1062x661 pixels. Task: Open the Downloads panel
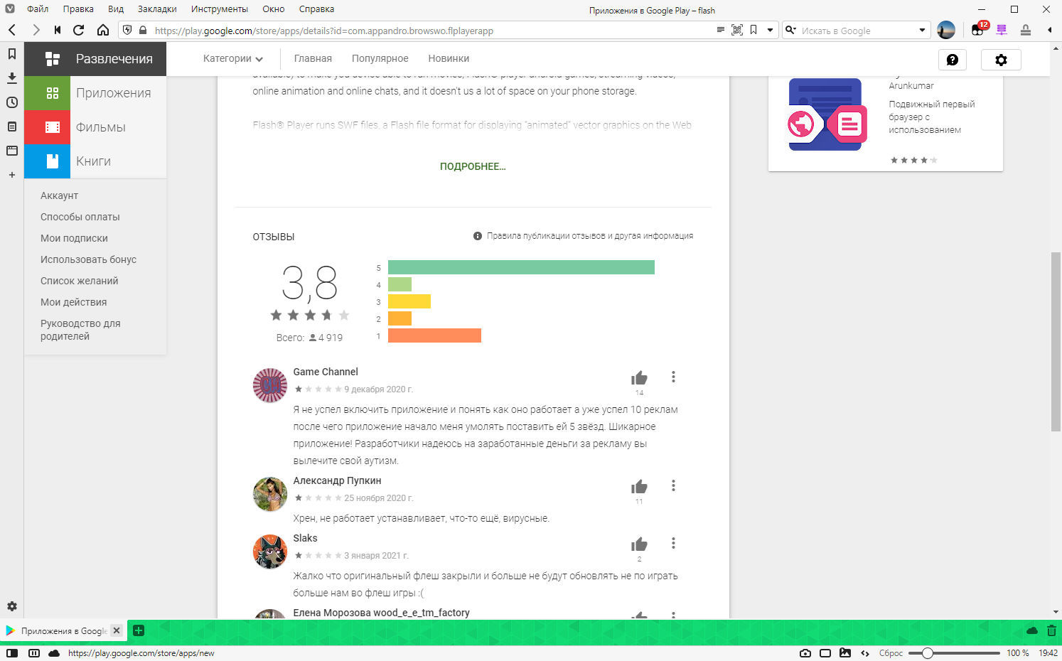pos(12,78)
